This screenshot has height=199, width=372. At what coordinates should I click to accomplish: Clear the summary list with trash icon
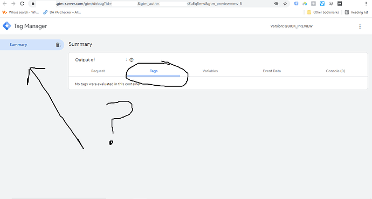tap(58, 45)
